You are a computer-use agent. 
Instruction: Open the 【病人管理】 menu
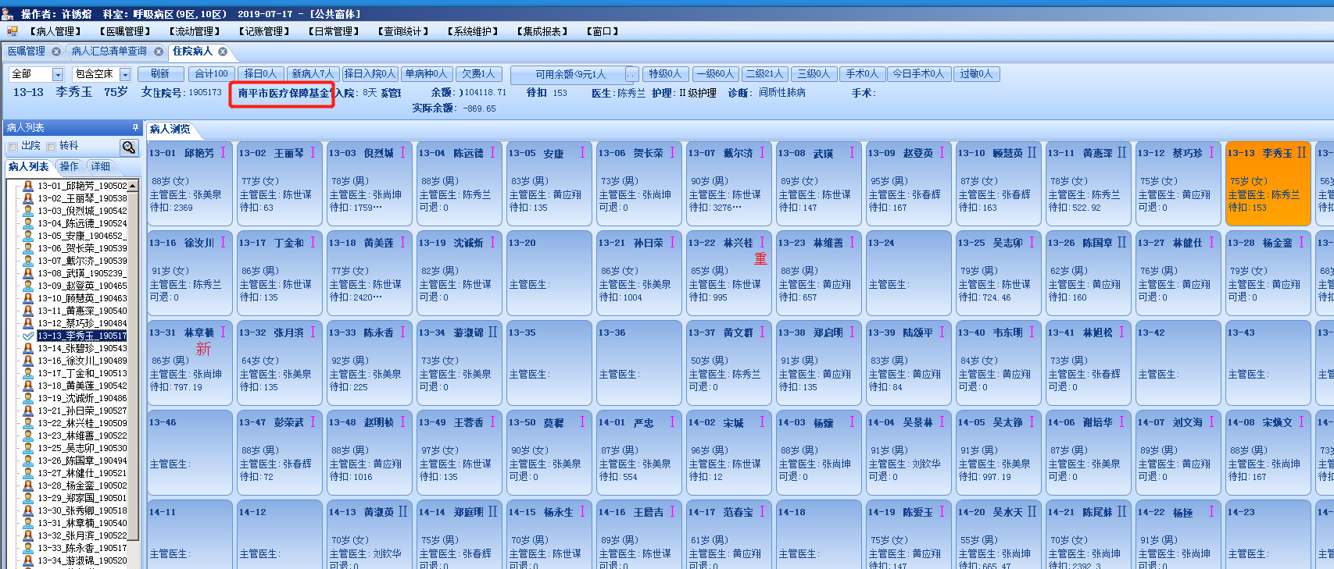pyautogui.click(x=55, y=31)
